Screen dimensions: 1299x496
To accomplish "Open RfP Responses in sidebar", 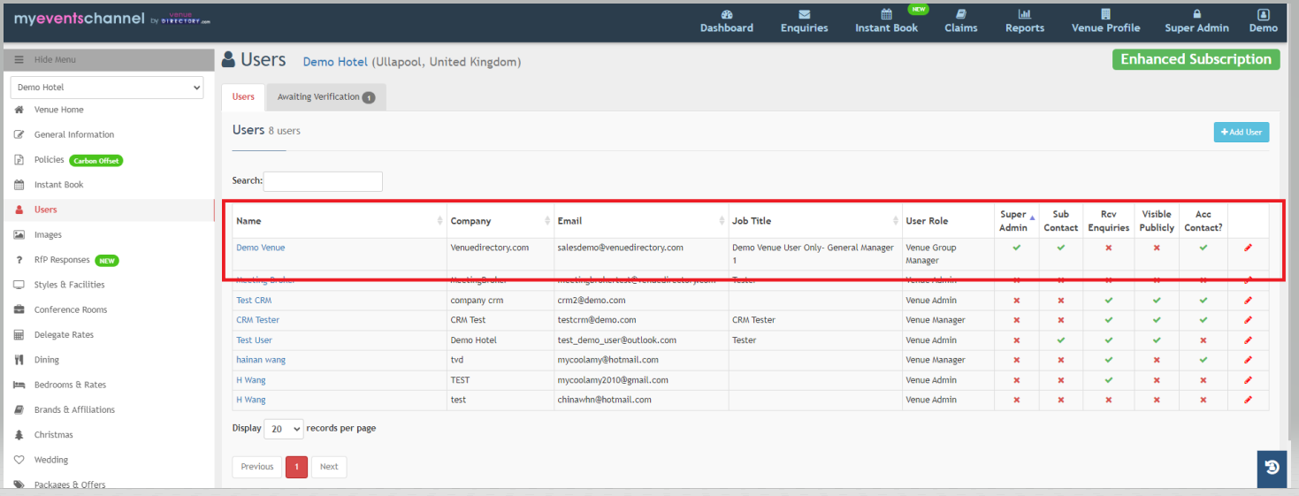I will point(62,260).
